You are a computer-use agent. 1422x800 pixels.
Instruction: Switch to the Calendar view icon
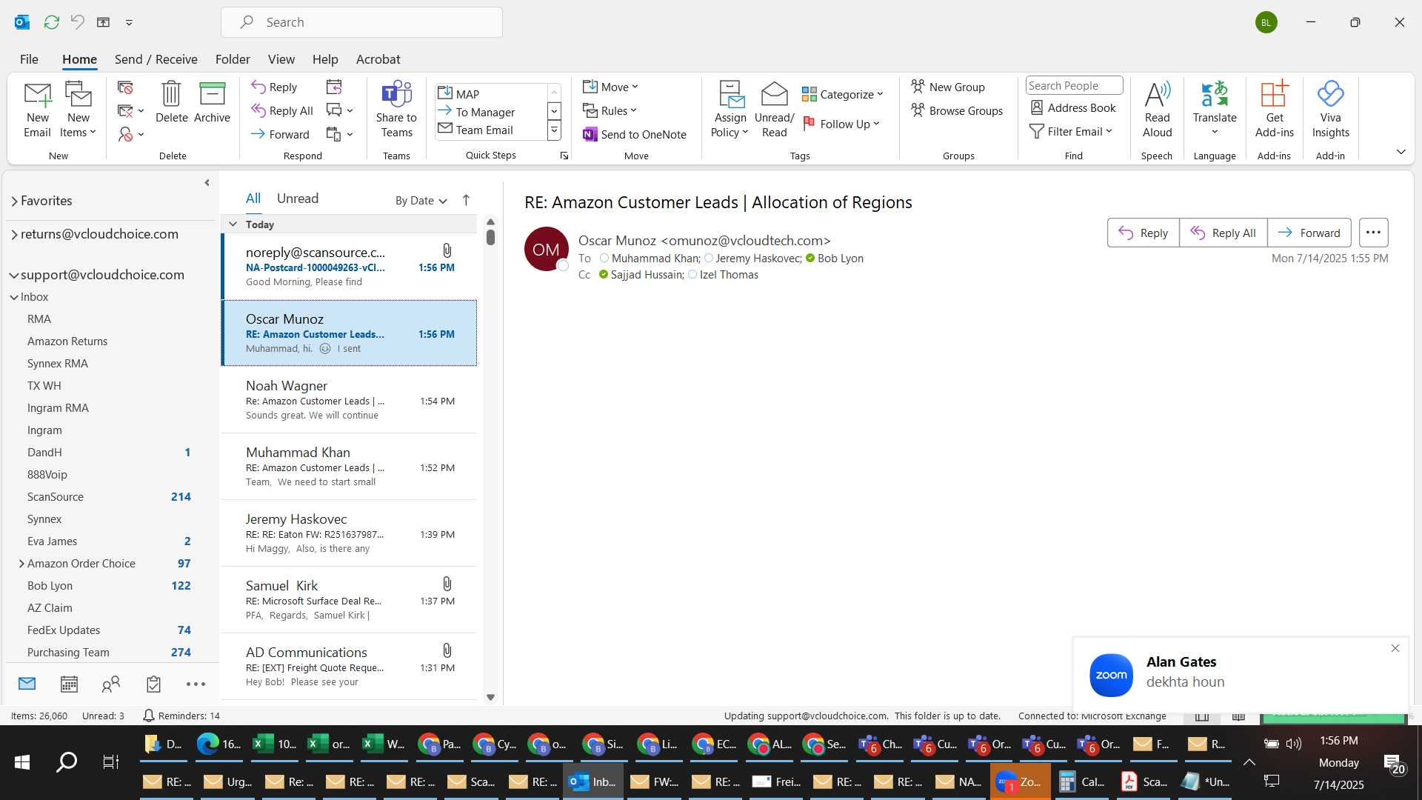pyautogui.click(x=69, y=684)
